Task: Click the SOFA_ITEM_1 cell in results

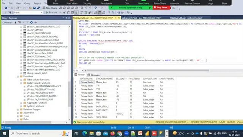Action: [103, 107]
